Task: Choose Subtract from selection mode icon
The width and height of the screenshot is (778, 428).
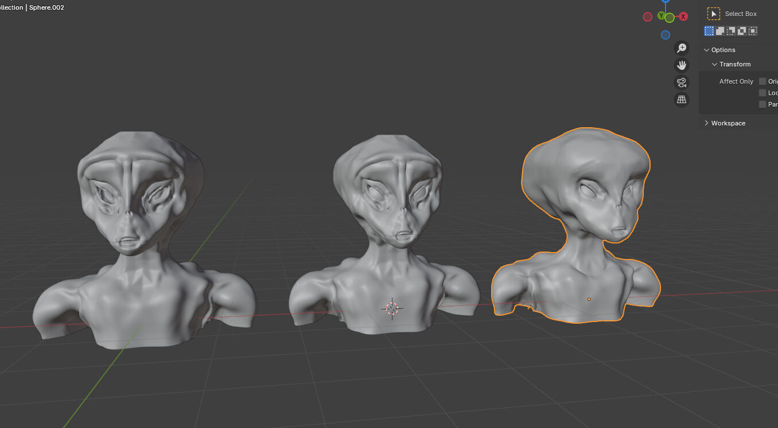Action: tap(731, 31)
